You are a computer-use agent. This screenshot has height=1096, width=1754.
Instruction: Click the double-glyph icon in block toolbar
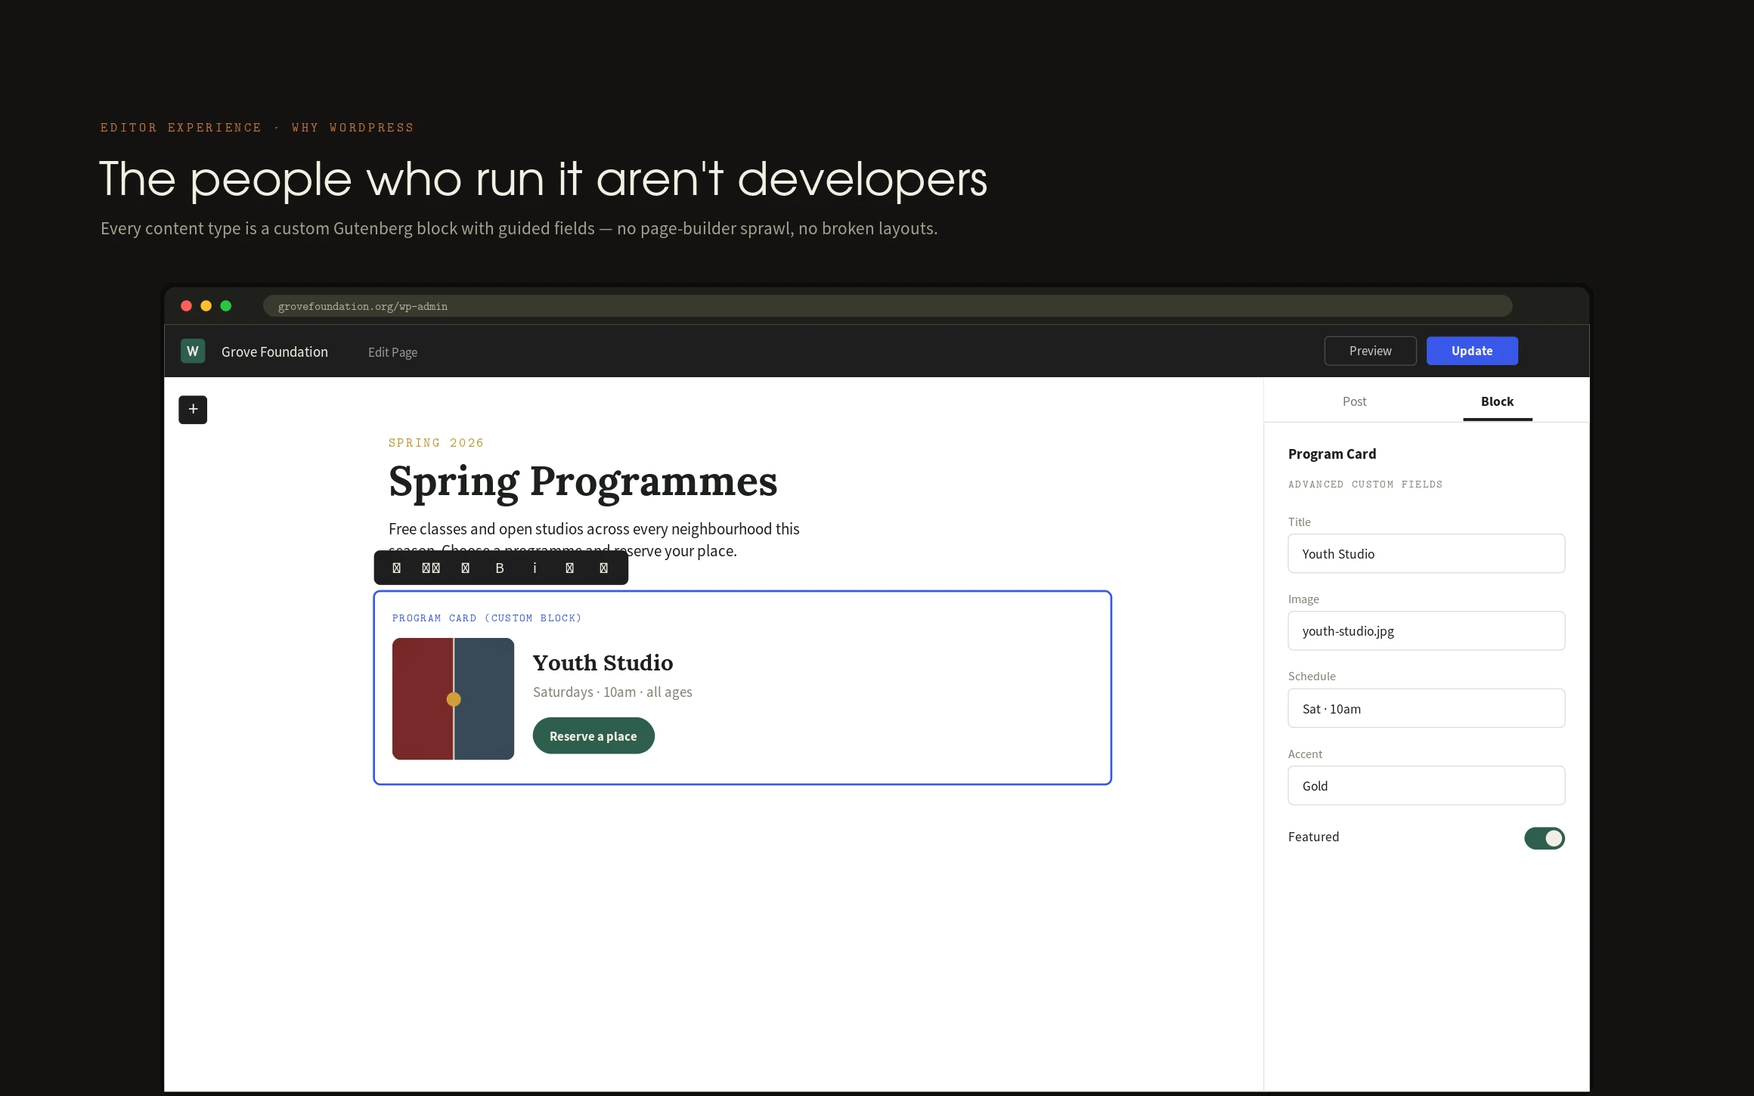point(431,568)
